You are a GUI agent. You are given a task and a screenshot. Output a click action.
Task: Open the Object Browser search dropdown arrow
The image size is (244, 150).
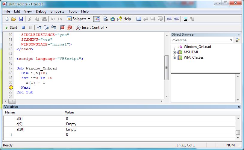(231, 40)
